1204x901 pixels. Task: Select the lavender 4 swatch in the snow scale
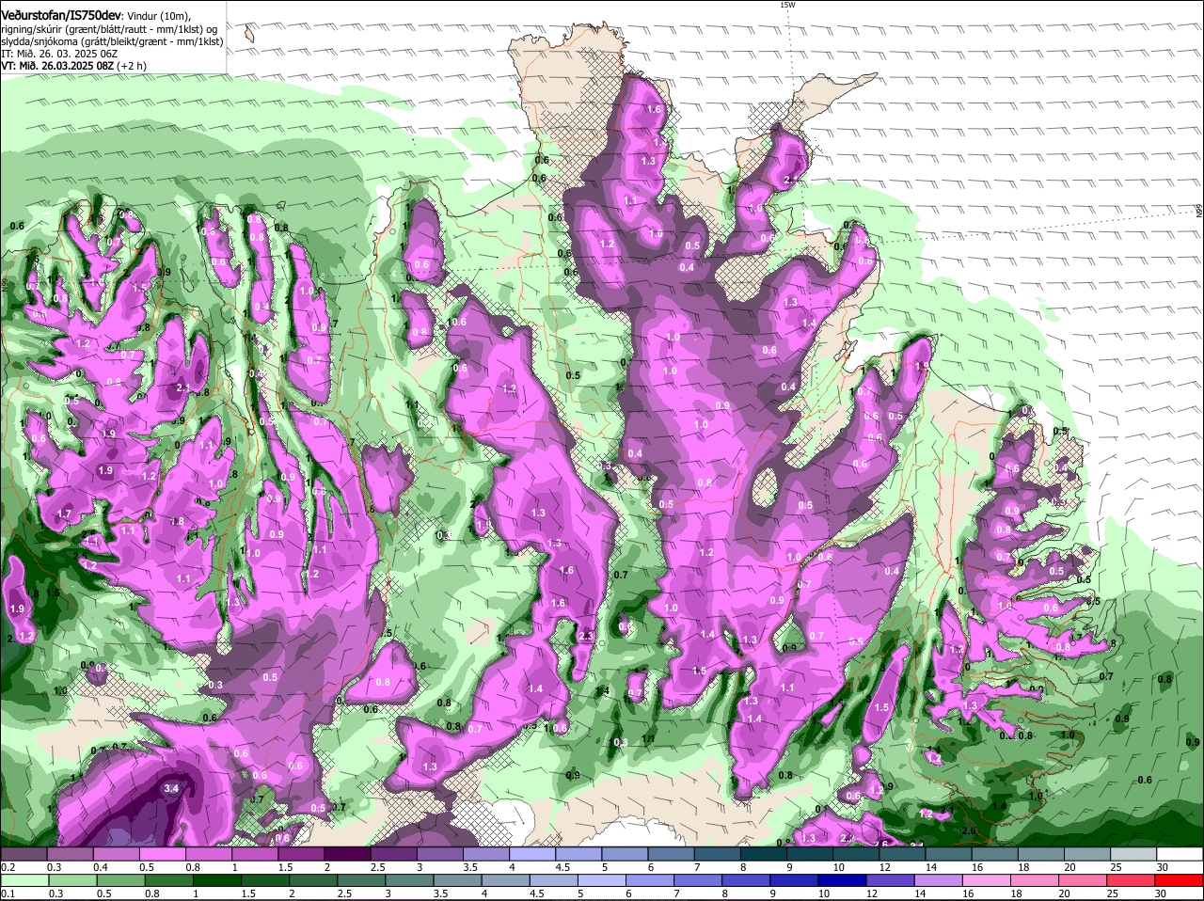point(533,854)
